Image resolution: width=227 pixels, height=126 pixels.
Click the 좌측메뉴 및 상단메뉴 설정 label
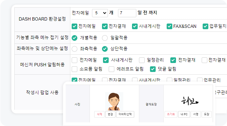42,48
